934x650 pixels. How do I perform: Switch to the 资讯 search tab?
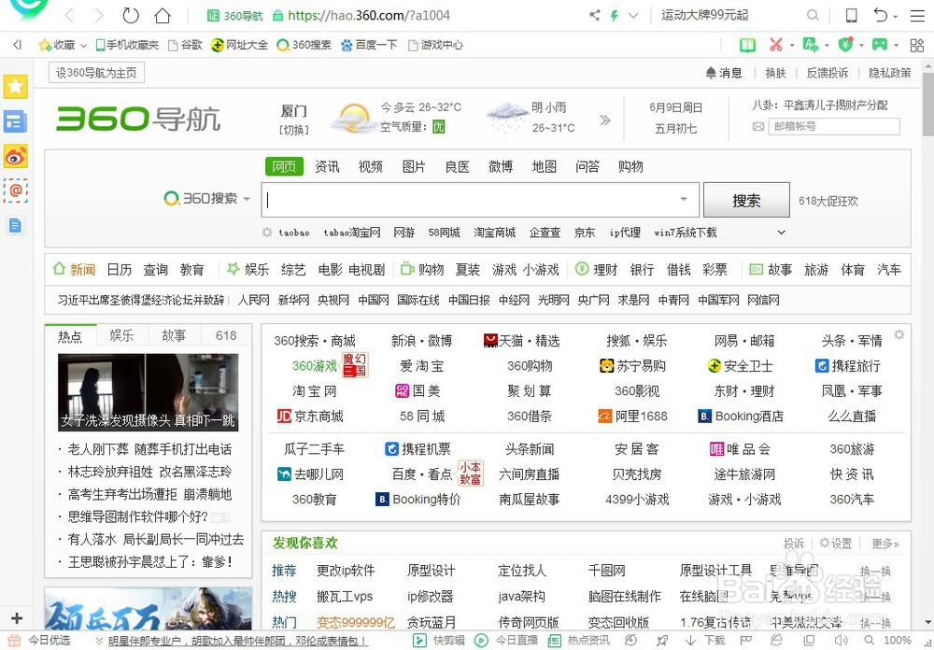pos(327,166)
